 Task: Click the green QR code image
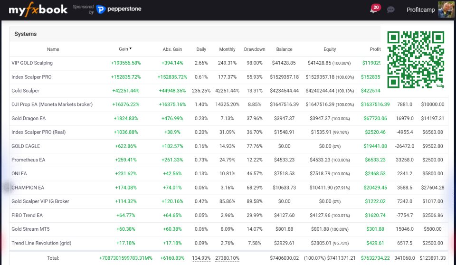416,59
